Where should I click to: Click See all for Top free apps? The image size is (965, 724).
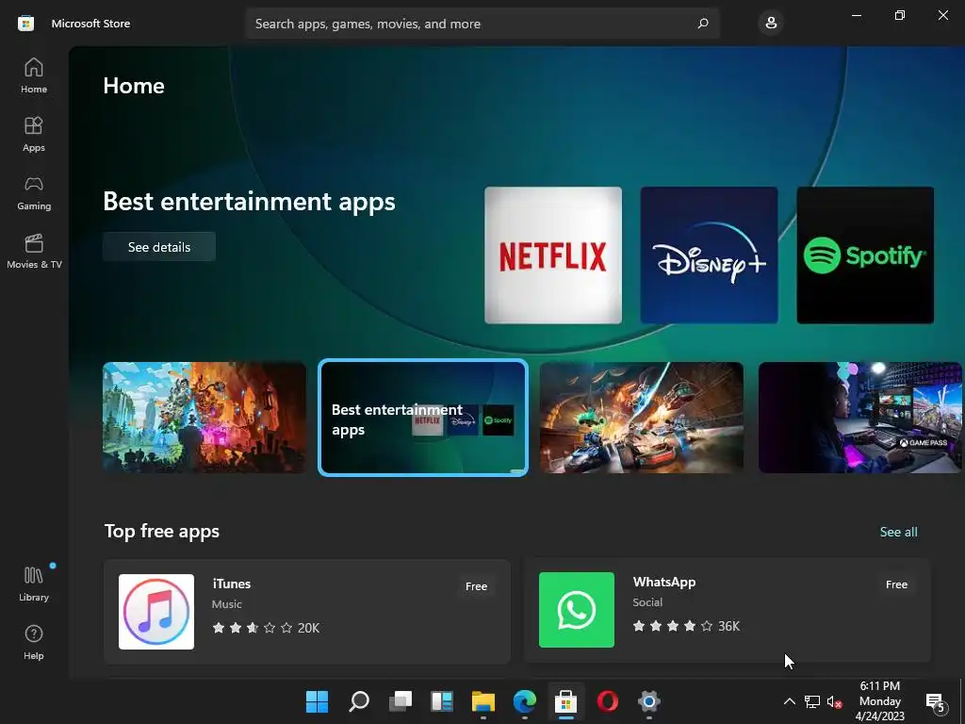898,532
